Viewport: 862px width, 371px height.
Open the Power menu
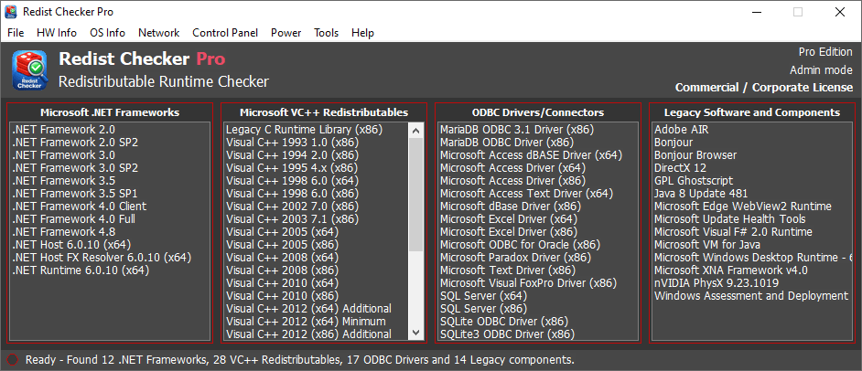click(x=286, y=33)
